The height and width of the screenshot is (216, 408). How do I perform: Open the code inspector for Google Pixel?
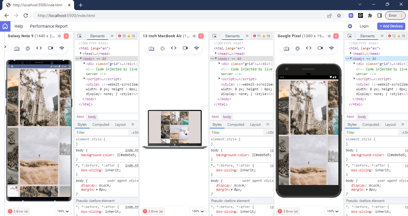309,48
